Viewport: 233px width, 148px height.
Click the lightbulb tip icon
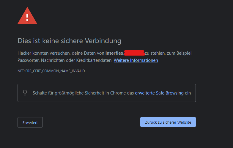(x=25, y=93)
